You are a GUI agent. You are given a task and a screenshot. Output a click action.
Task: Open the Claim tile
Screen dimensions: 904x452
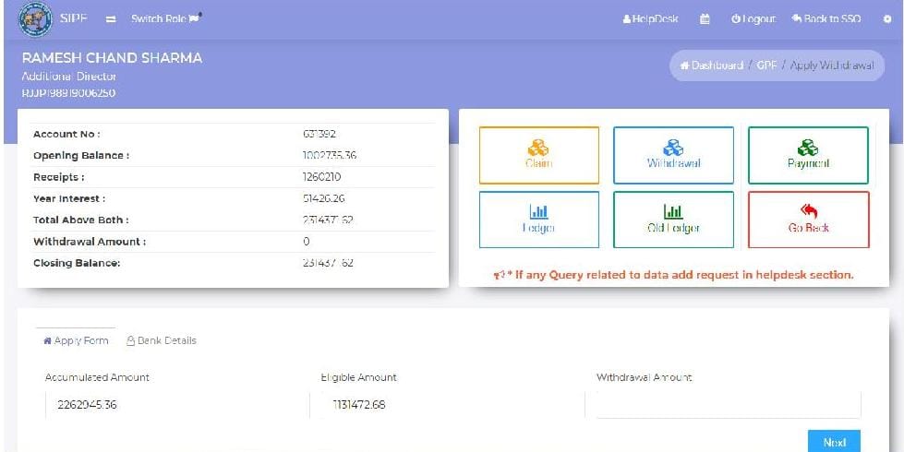coord(539,155)
